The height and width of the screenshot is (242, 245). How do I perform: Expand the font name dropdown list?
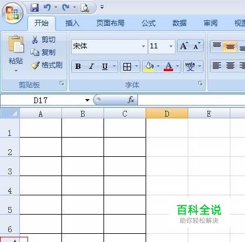143,46
